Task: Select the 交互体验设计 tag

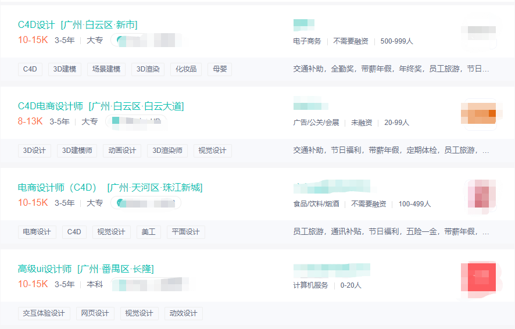Action: tap(44, 313)
